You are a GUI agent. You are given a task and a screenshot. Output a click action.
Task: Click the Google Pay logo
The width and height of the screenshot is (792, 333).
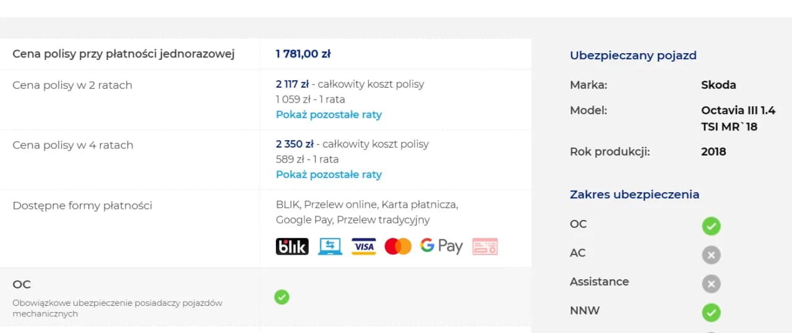(x=441, y=246)
